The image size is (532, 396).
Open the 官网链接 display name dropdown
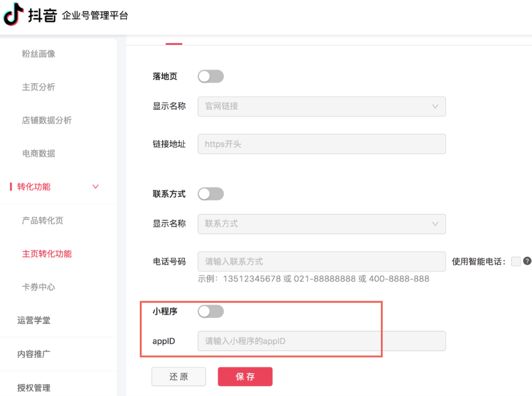(x=321, y=106)
